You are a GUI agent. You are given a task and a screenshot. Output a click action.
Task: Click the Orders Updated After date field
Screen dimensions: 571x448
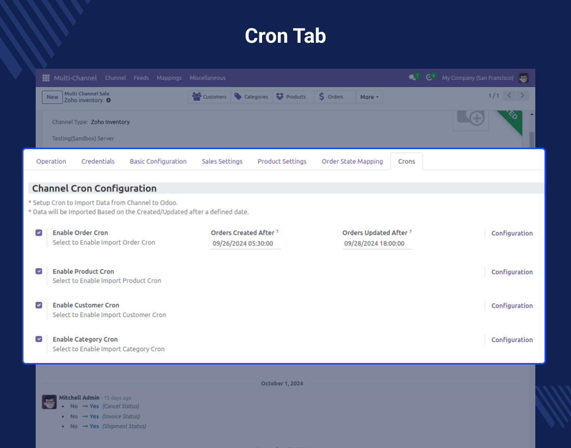[377, 244]
